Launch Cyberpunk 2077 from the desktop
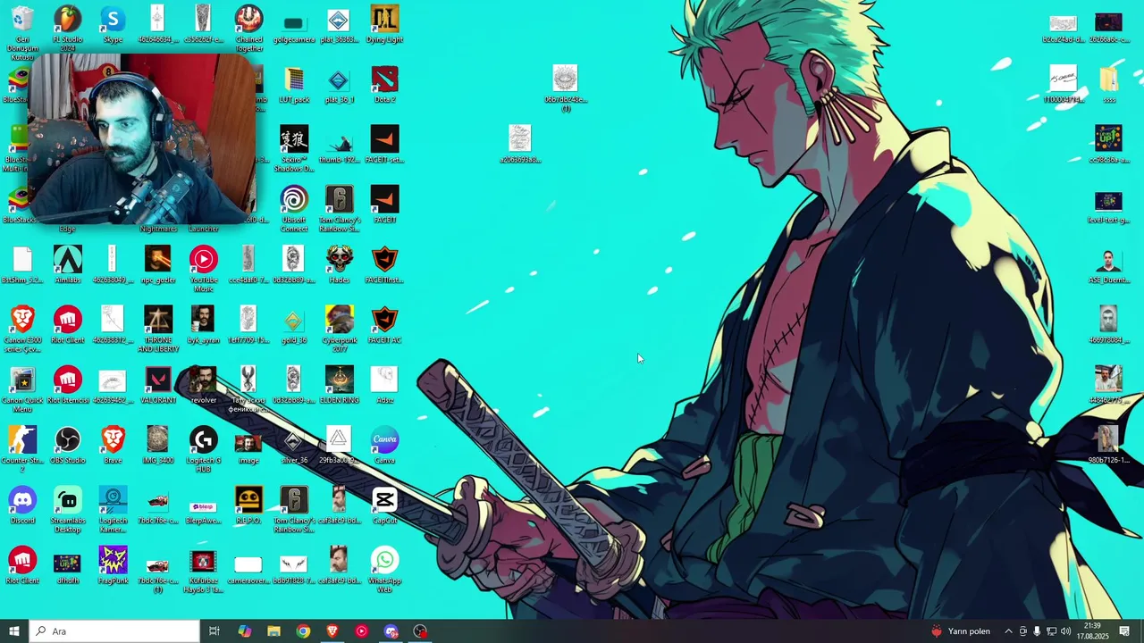Screen dimensions: 1144x643 pyautogui.click(x=339, y=329)
